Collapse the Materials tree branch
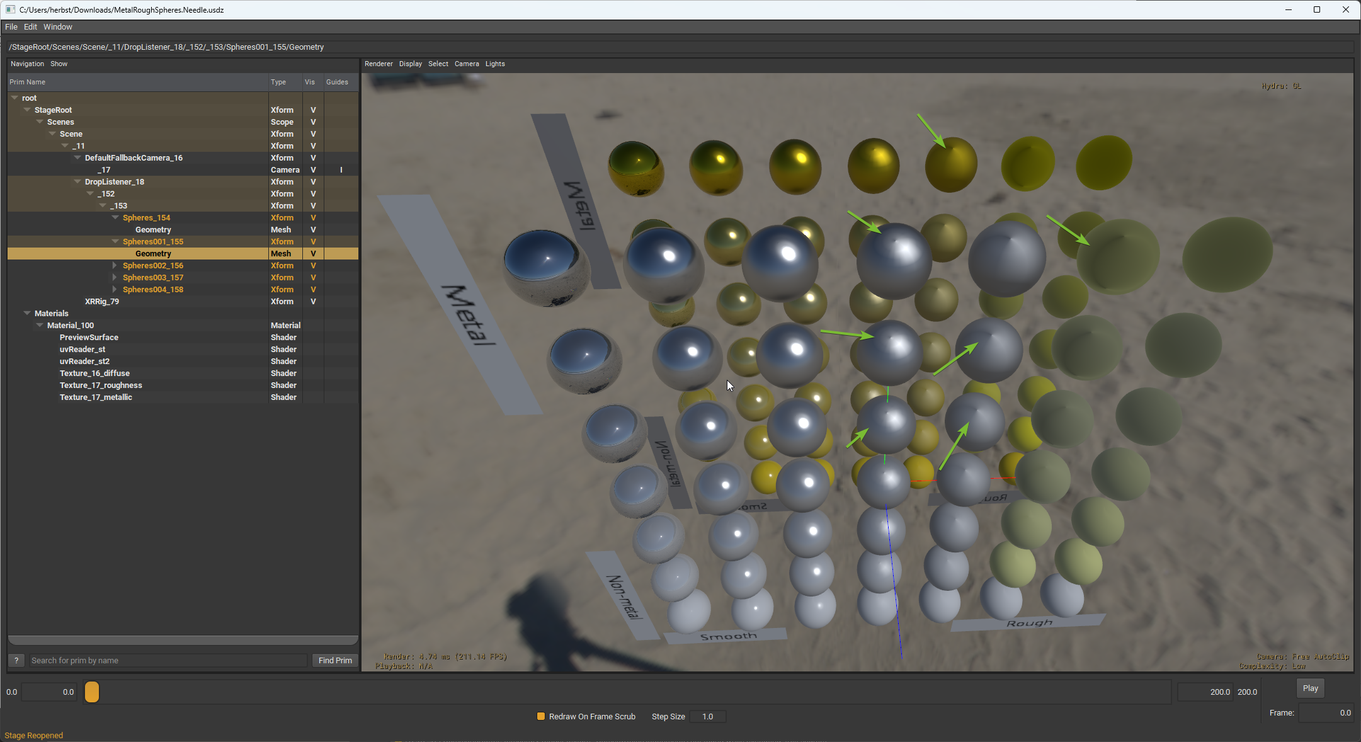 (x=27, y=313)
